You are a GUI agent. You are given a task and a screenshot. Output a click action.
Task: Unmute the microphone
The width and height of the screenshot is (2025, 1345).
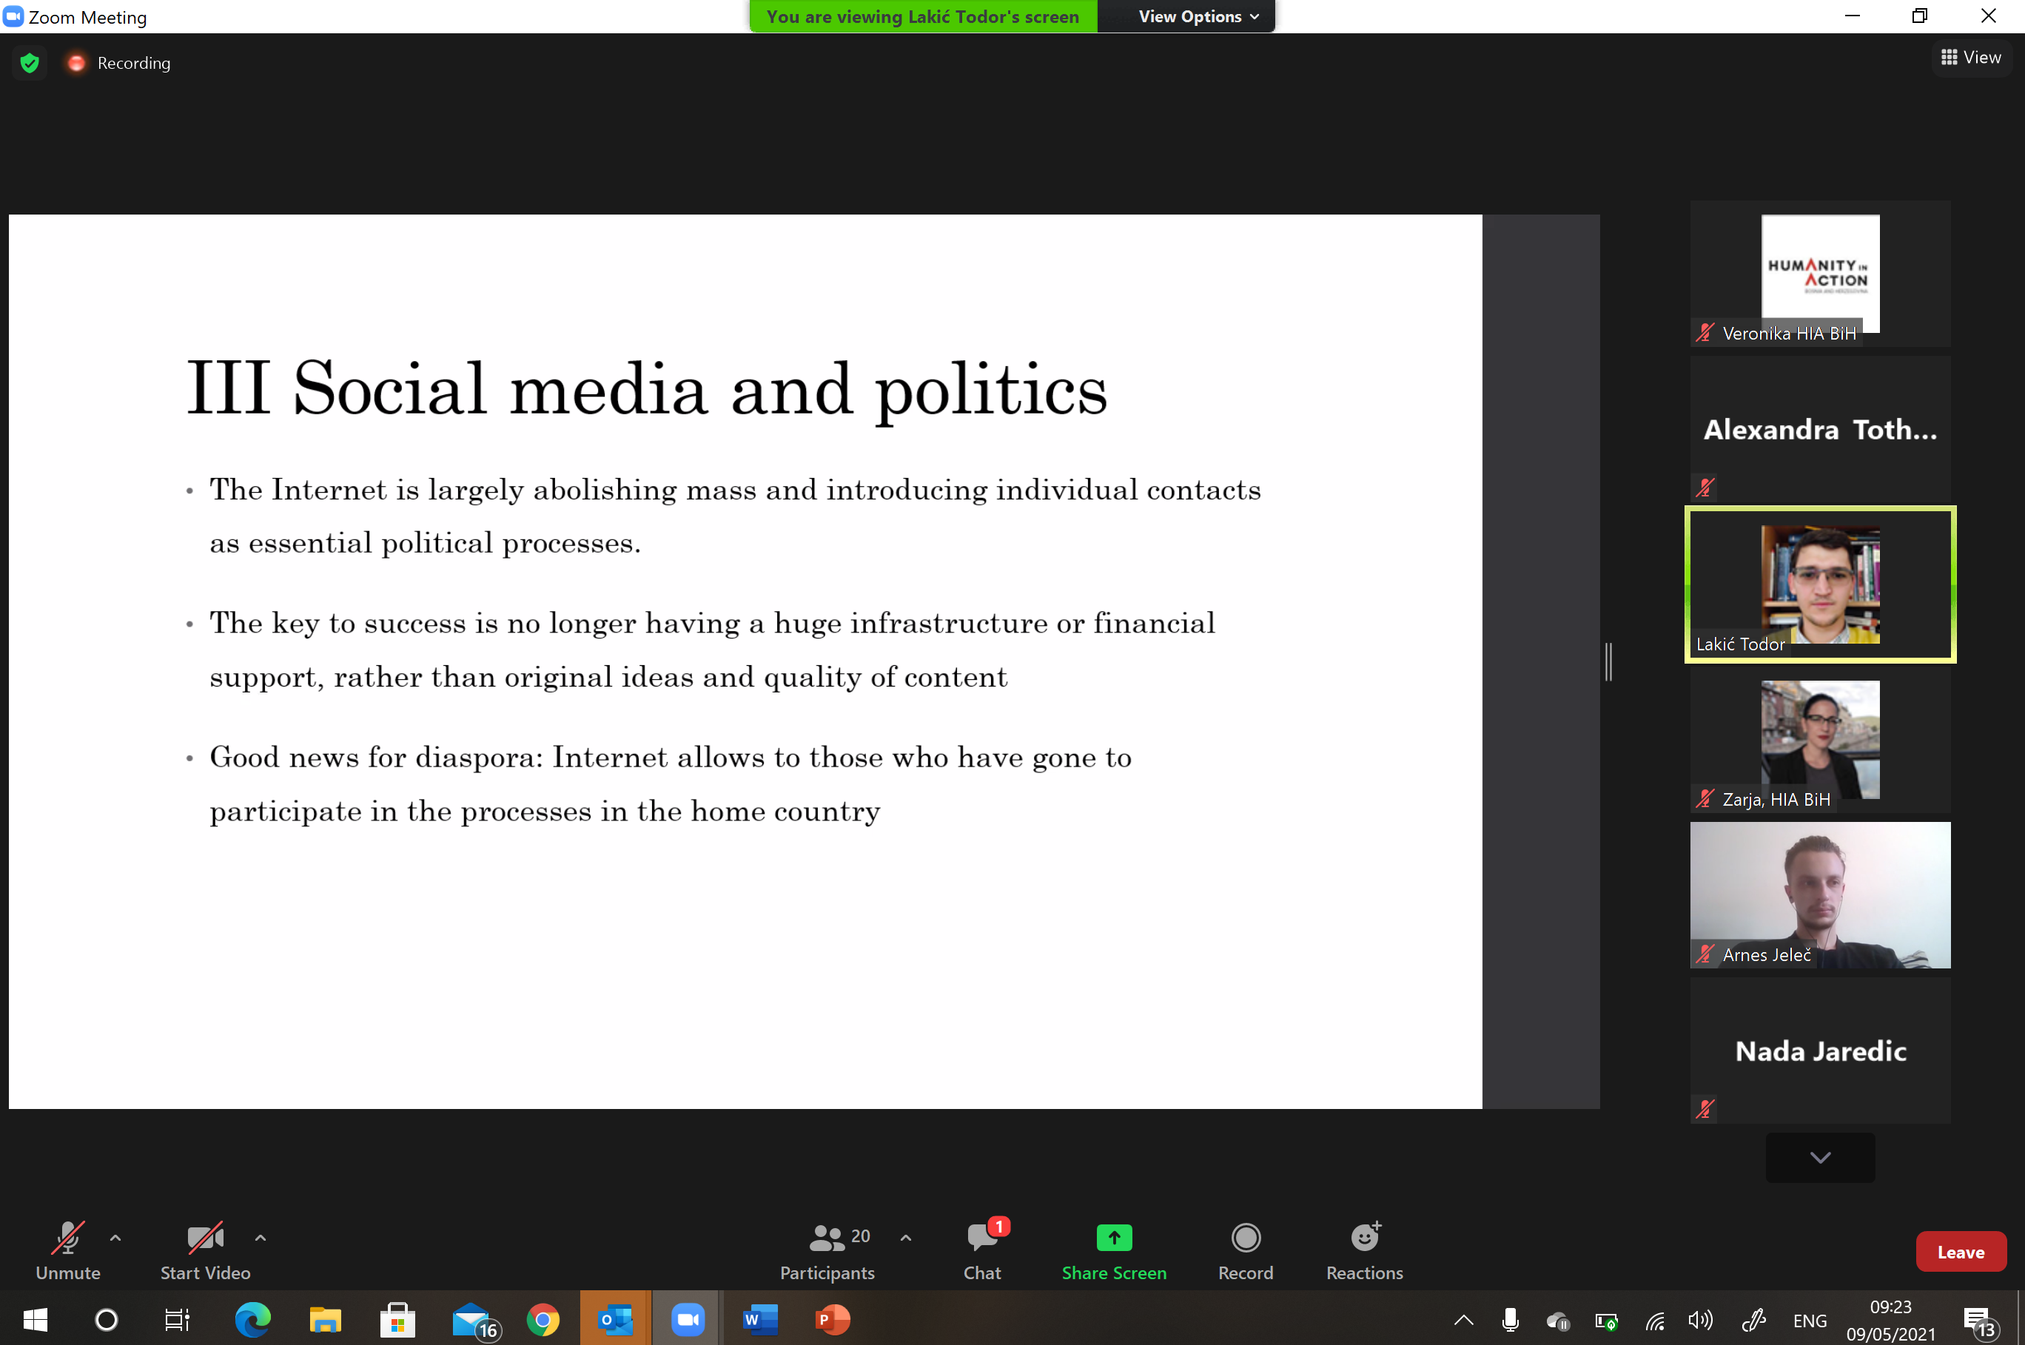pyautogui.click(x=68, y=1250)
